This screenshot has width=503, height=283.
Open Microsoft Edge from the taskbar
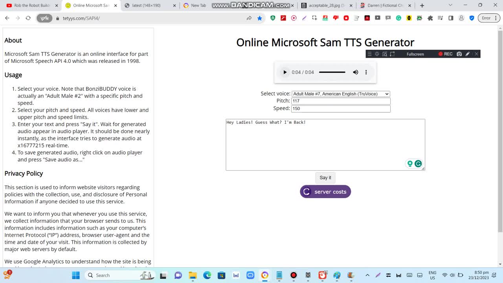[207, 275]
